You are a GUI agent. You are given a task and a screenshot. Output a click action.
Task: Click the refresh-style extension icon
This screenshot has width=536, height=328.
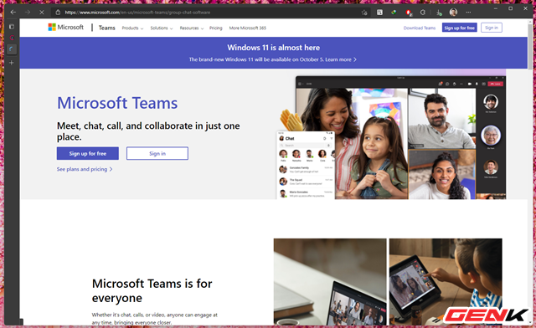click(x=423, y=13)
